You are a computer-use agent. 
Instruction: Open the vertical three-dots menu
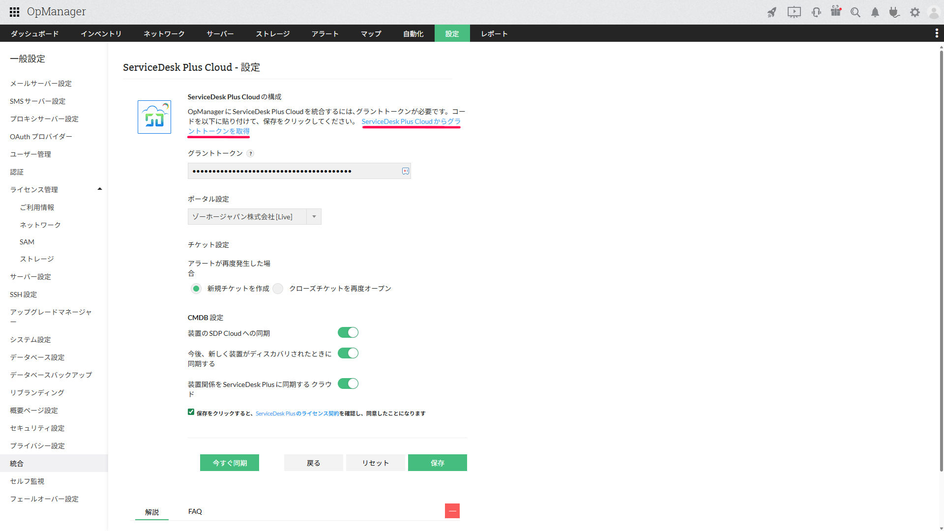(936, 33)
